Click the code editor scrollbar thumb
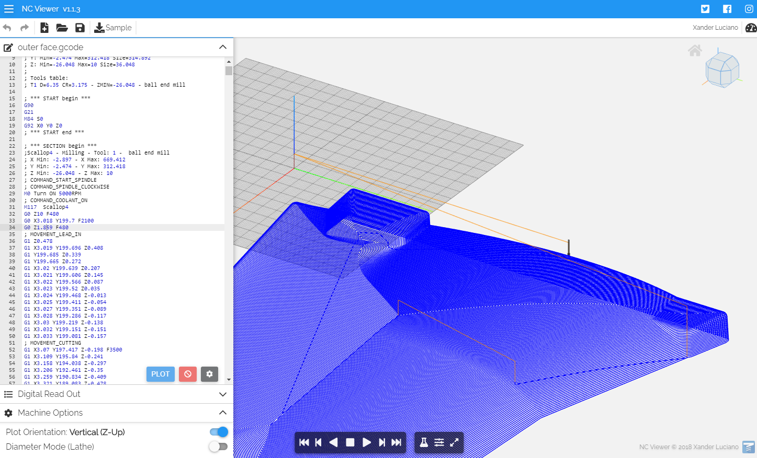757x458 pixels. (229, 71)
